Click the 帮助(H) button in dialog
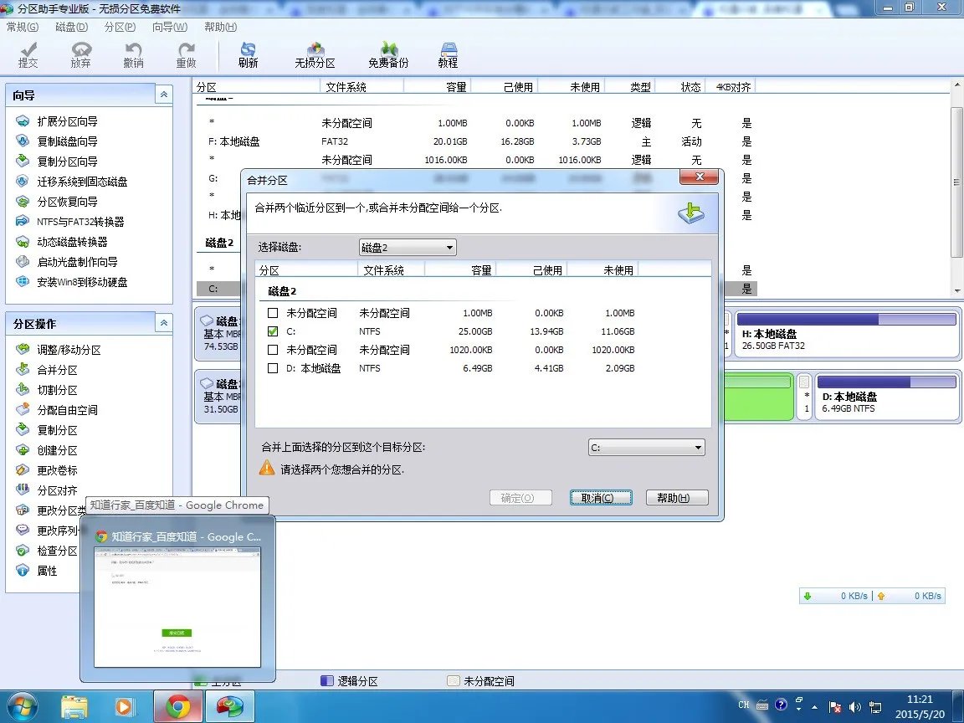 click(672, 498)
